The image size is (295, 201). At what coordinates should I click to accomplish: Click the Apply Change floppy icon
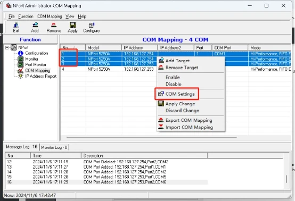coord(161,104)
